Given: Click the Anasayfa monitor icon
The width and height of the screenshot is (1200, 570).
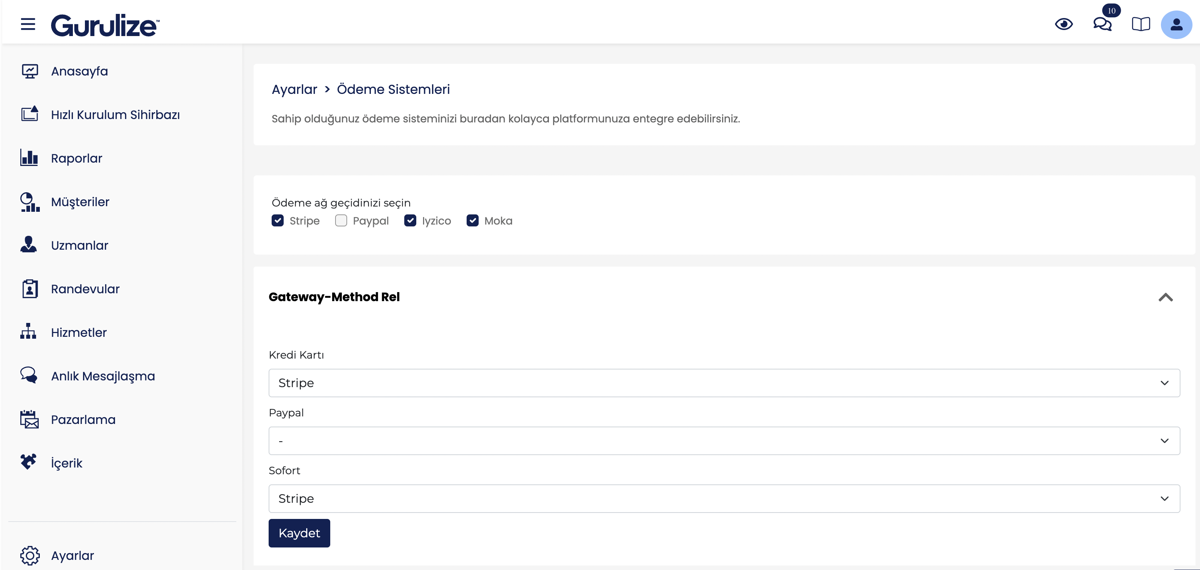Looking at the screenshot, I should 30,71.
